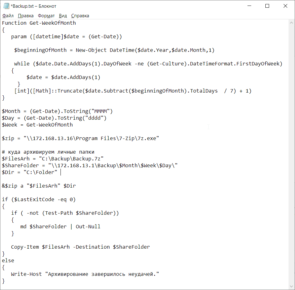This screenshot has height=290, width=295.
Task: Open the Правка menu
Action: [x=26, y=16]
